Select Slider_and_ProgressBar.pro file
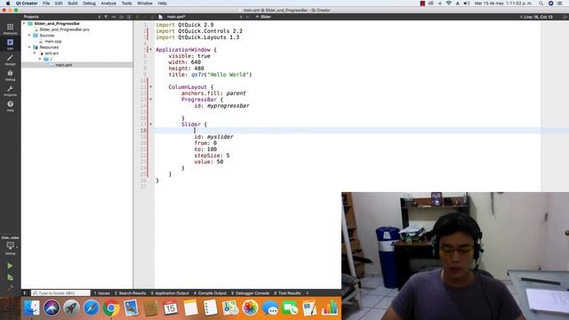 pos(64,29)
